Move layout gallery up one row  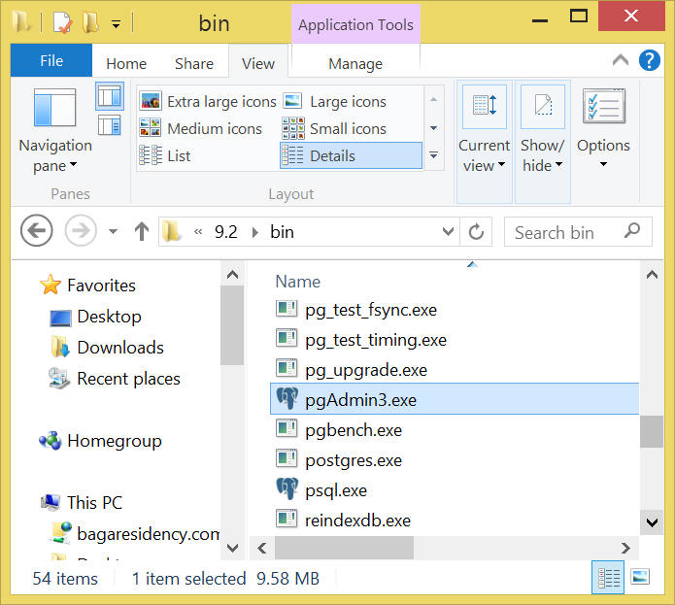(433, 100)
